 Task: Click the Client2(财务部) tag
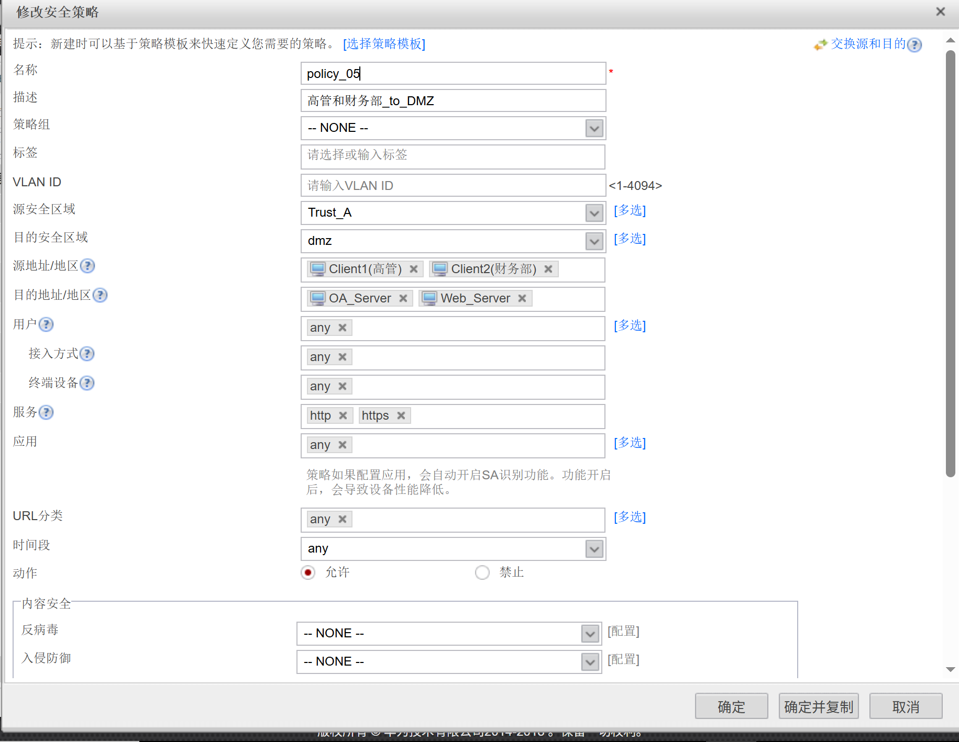point(494,269)
